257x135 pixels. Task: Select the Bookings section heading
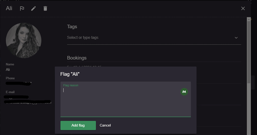pos(77,58)
